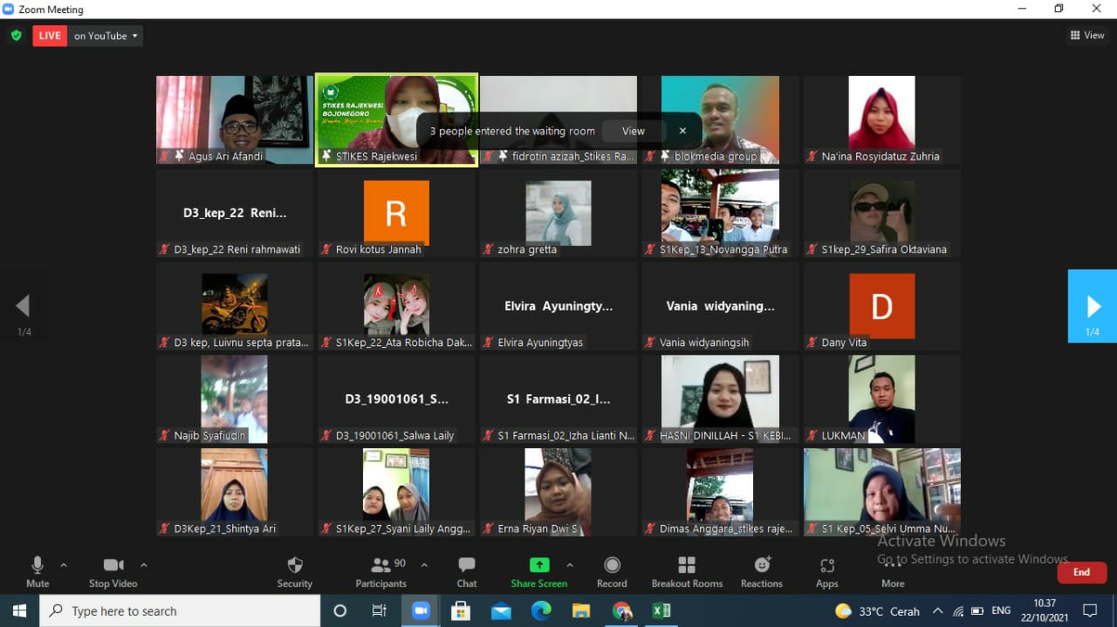Open the LIVE on YouTube dropdown
Image resolution: width=1117 pixels, height=627 pixels.
106,36
